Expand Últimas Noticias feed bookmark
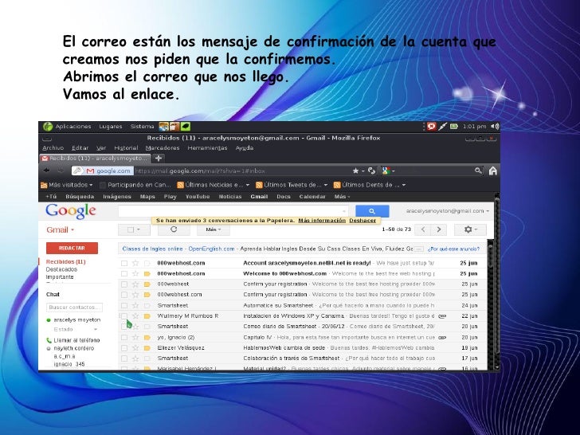Screen dimensions: 580x435 click(x=214, y=185)
